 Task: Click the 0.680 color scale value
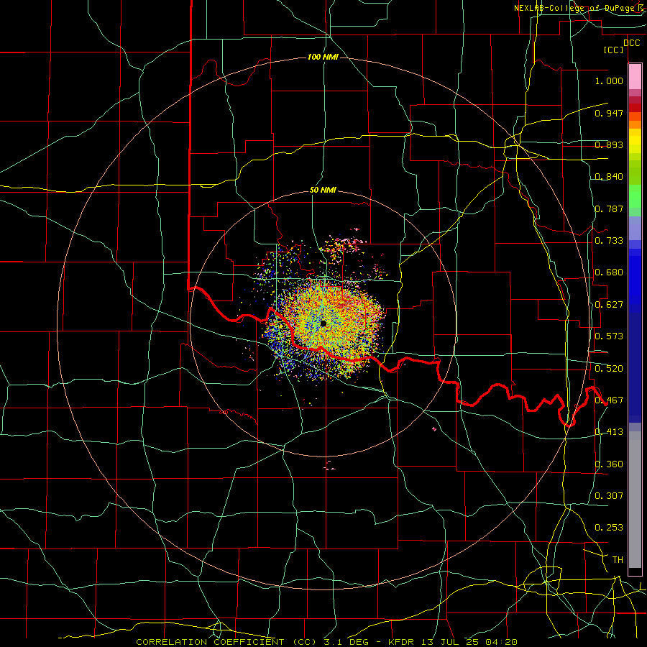pos(609,272)
